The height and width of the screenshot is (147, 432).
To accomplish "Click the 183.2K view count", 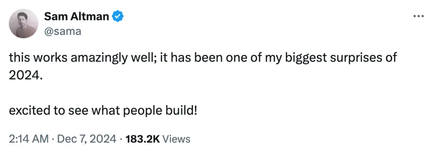I will point(142,139).
